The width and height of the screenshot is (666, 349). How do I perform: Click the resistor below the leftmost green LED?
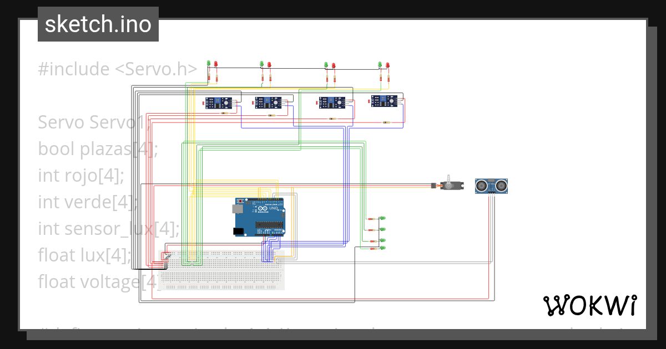(x=209, y=76)
